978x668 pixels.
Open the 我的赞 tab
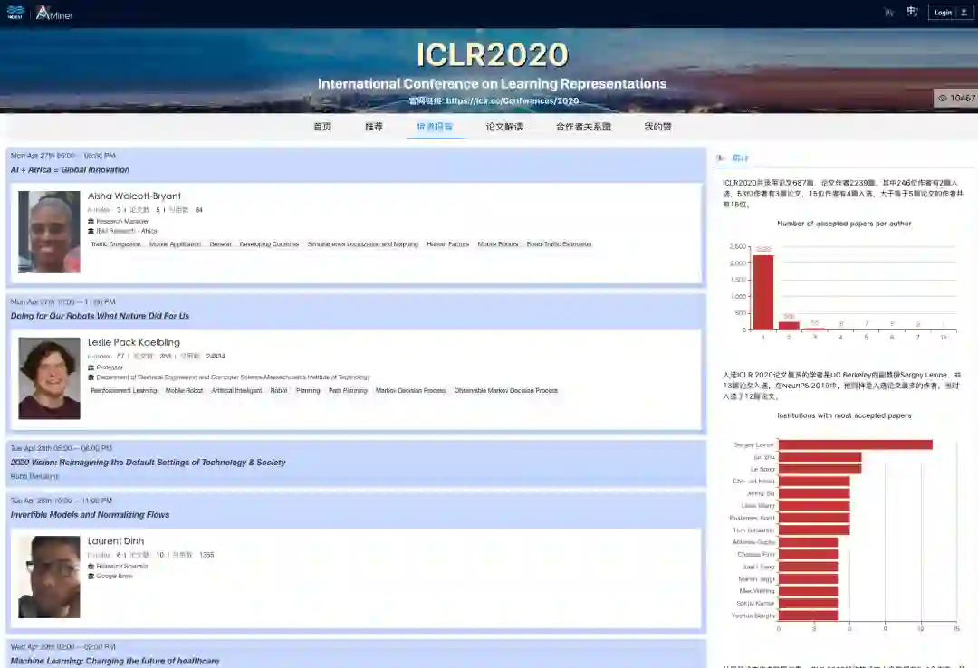[657, 127]
